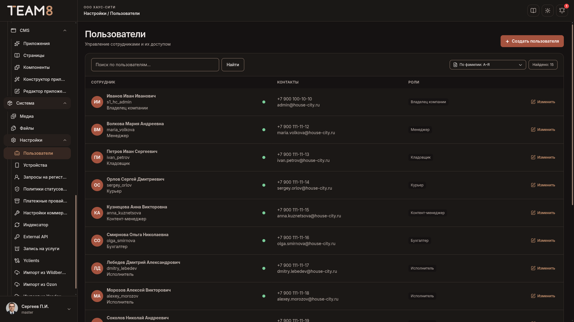Click Изменить for Смирнова Ольга Николаевна
The width and height of the screenshot is (574, 322).
coord(543,241)
